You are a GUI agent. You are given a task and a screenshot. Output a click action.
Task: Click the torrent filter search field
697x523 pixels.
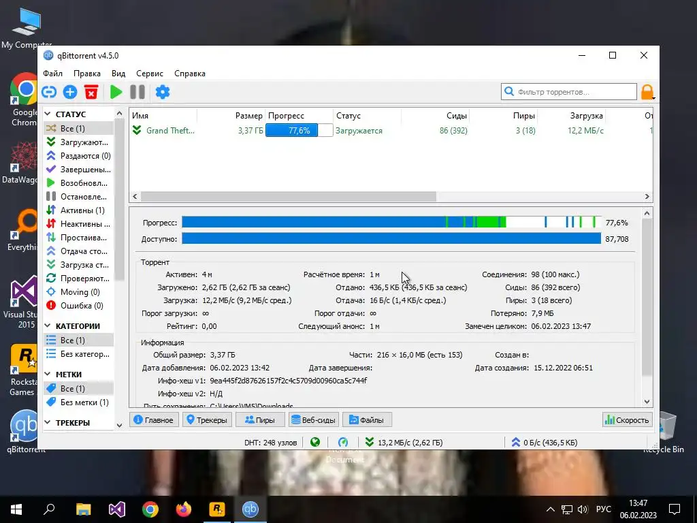click(569, 92)
